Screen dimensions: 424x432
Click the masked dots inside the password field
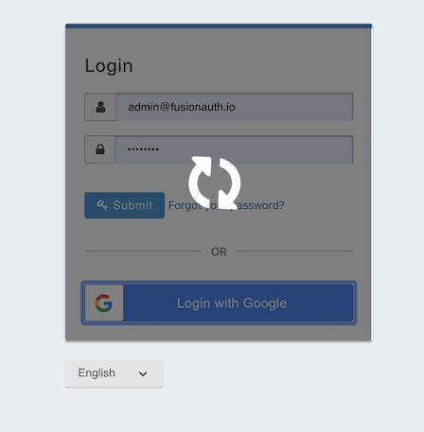pyautogui.click(x=143, y=149)
